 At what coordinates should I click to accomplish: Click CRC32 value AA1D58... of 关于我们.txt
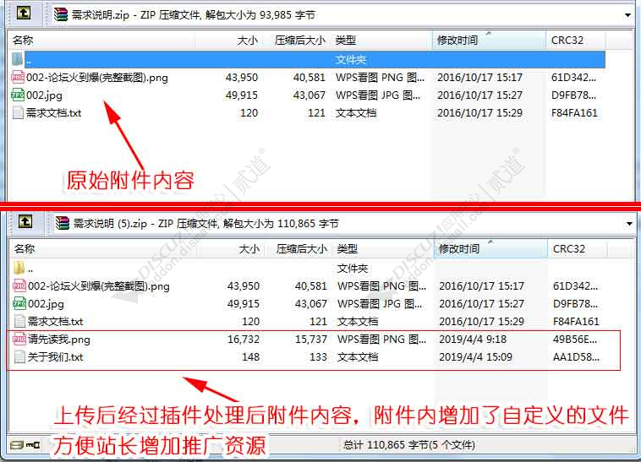click(577, 356)
